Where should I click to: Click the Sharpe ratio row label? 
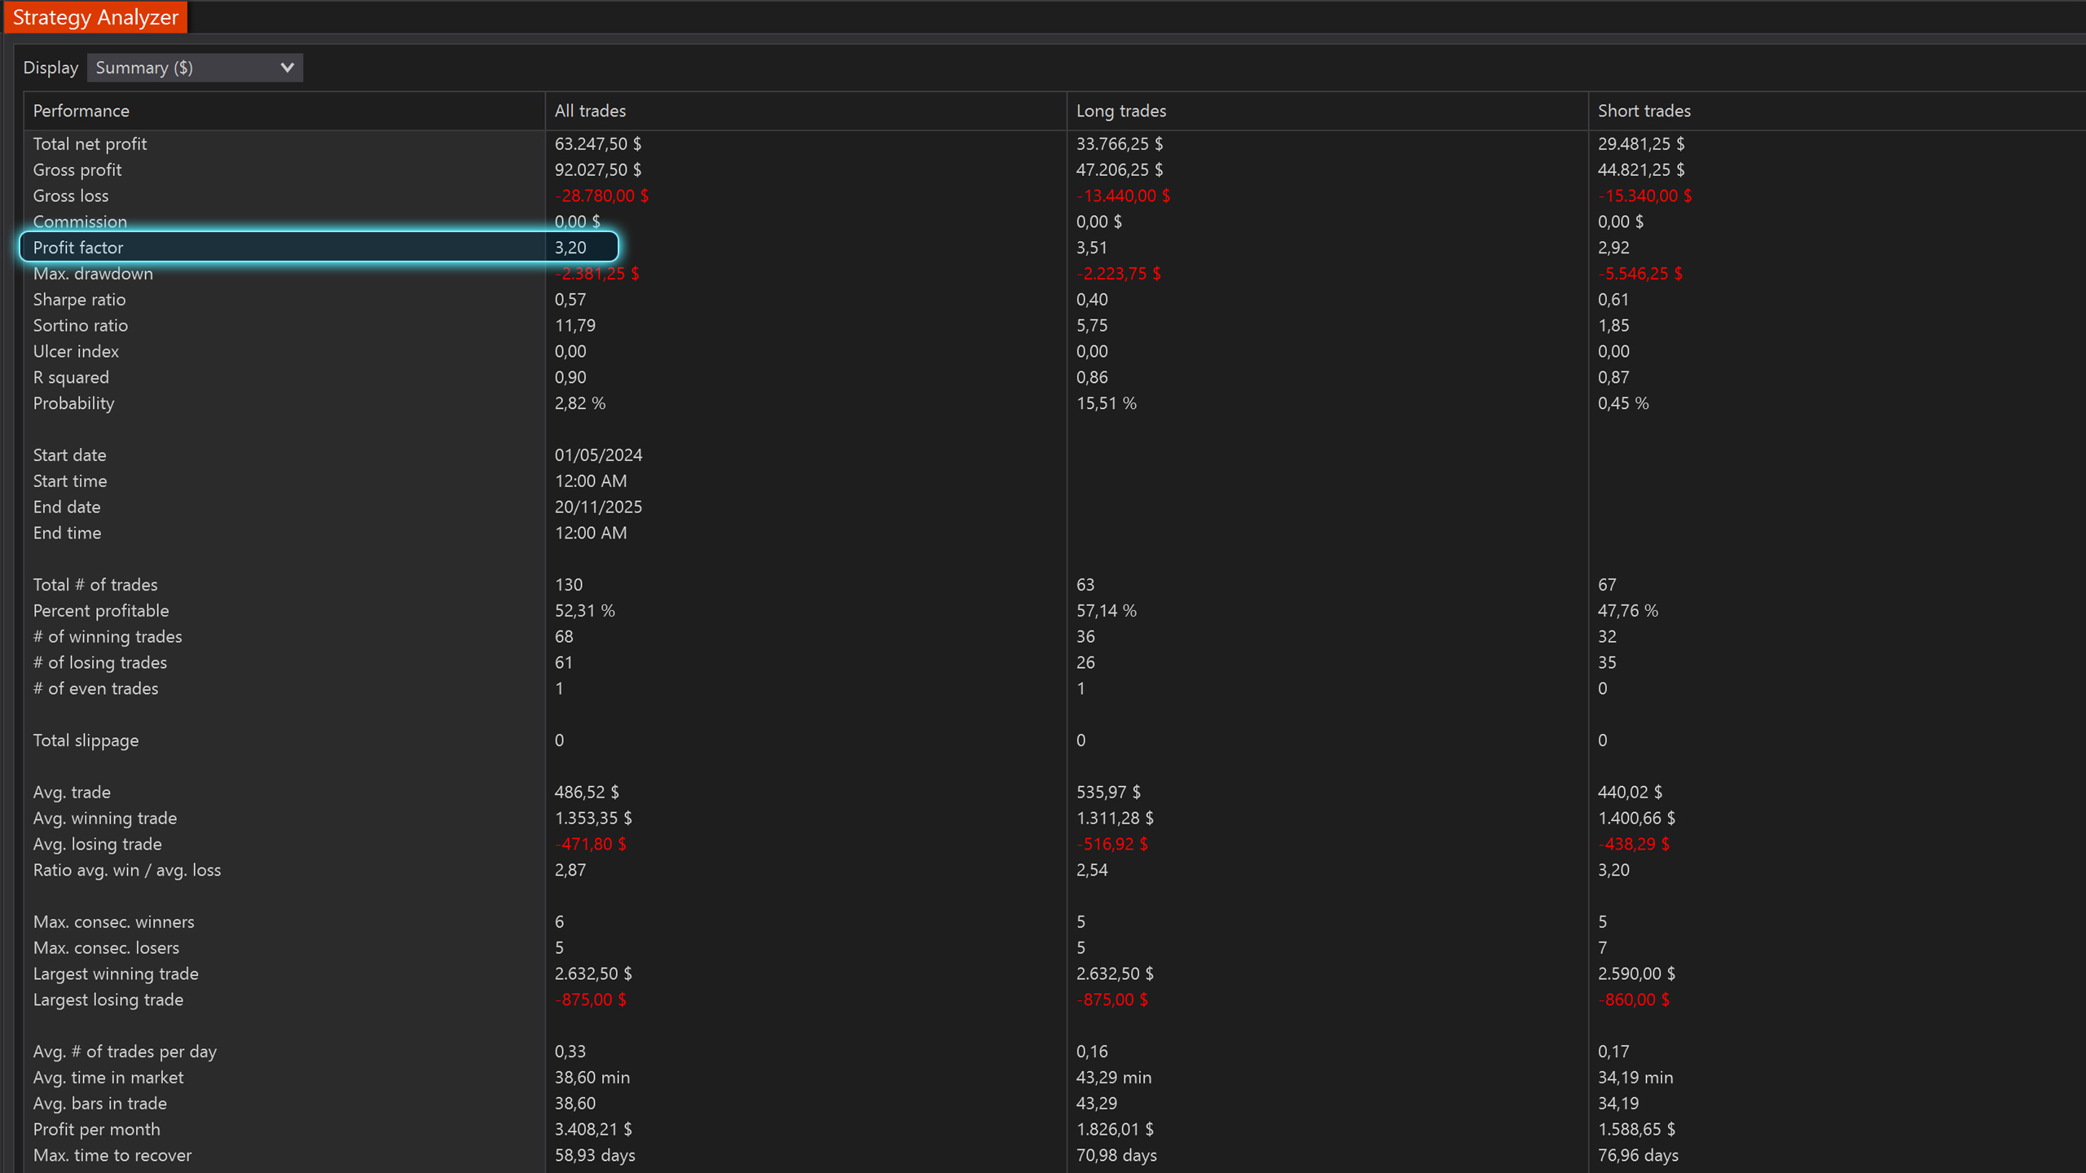(x=79, y=300)
